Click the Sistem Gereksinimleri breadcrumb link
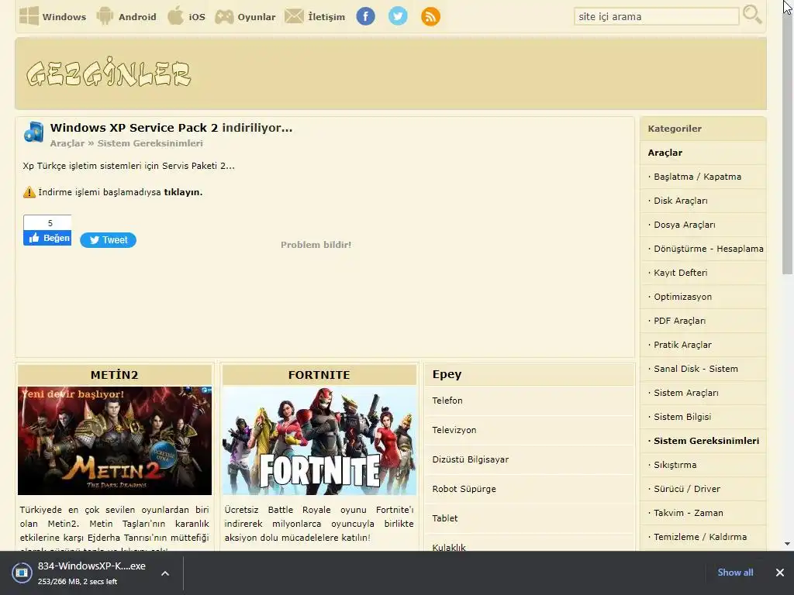794x595 pixels. tap(150, 143)
